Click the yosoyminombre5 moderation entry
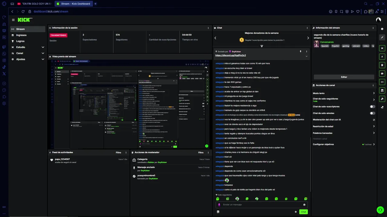Image resolution: width=387 pixels, height=217 pixels. tap(171, 177)
